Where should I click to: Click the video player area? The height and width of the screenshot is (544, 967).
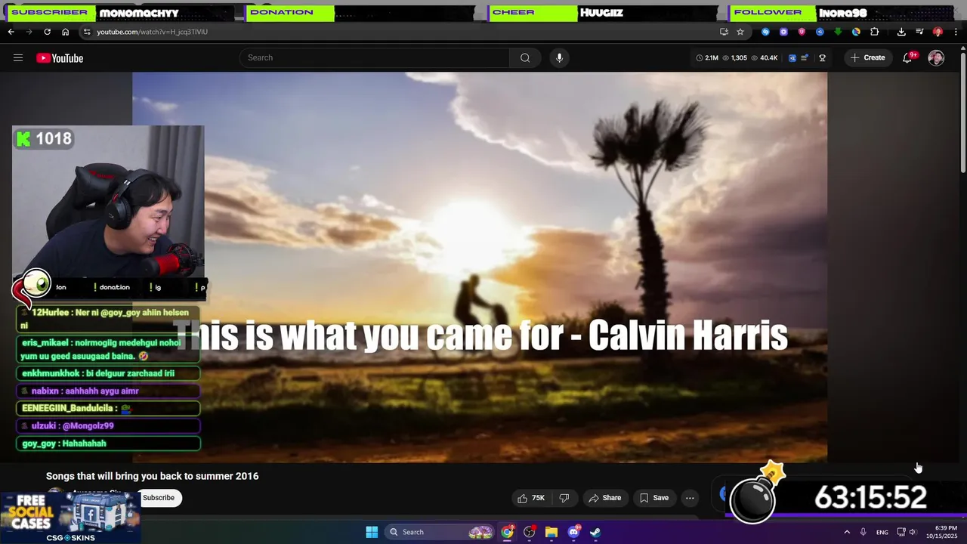480,267
